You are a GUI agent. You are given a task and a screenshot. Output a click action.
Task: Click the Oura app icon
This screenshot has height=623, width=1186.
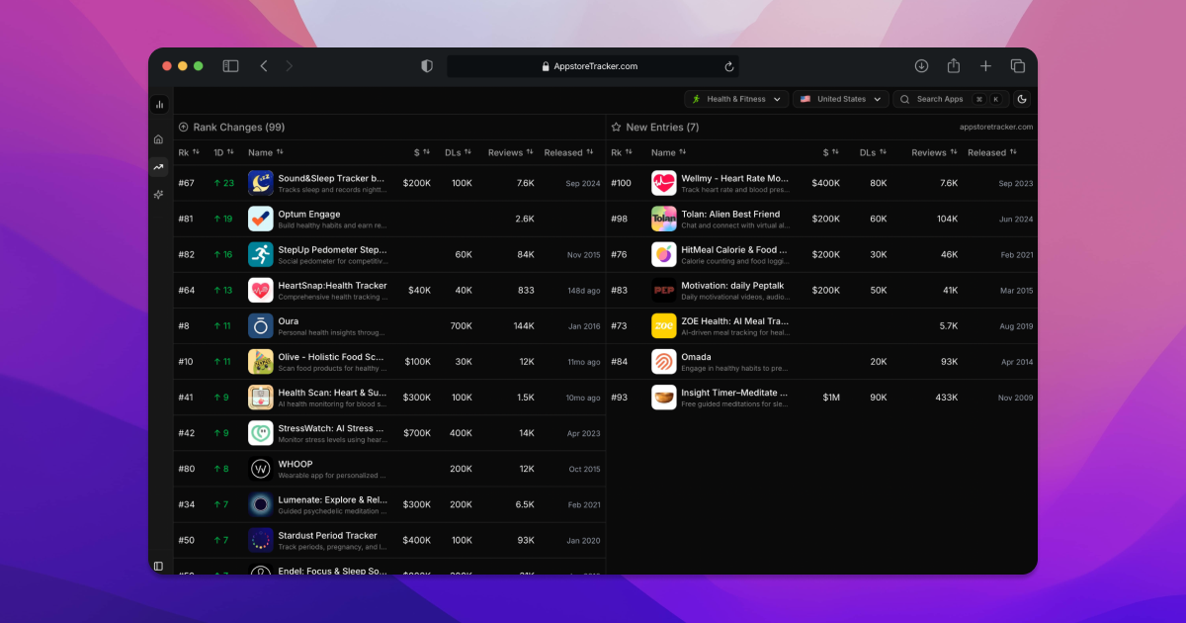(261, 326)
